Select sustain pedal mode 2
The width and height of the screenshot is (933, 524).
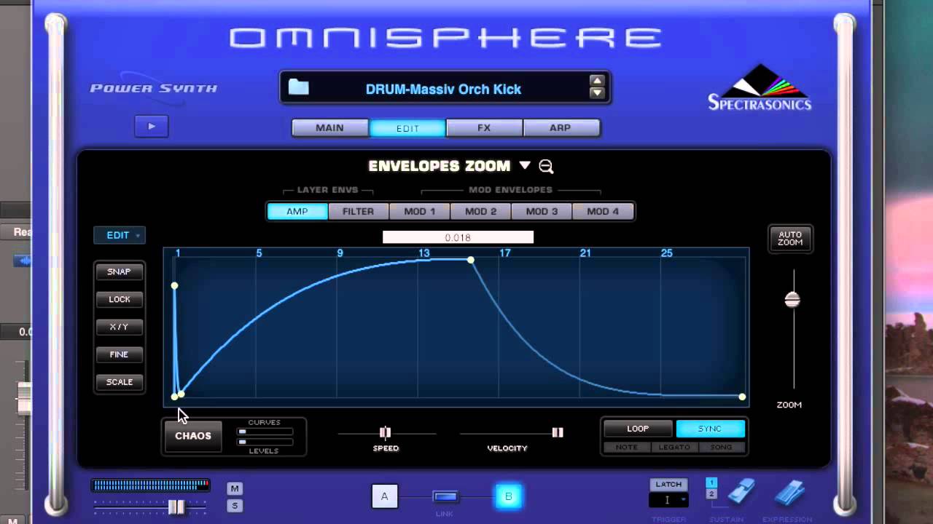coord(712,494)
